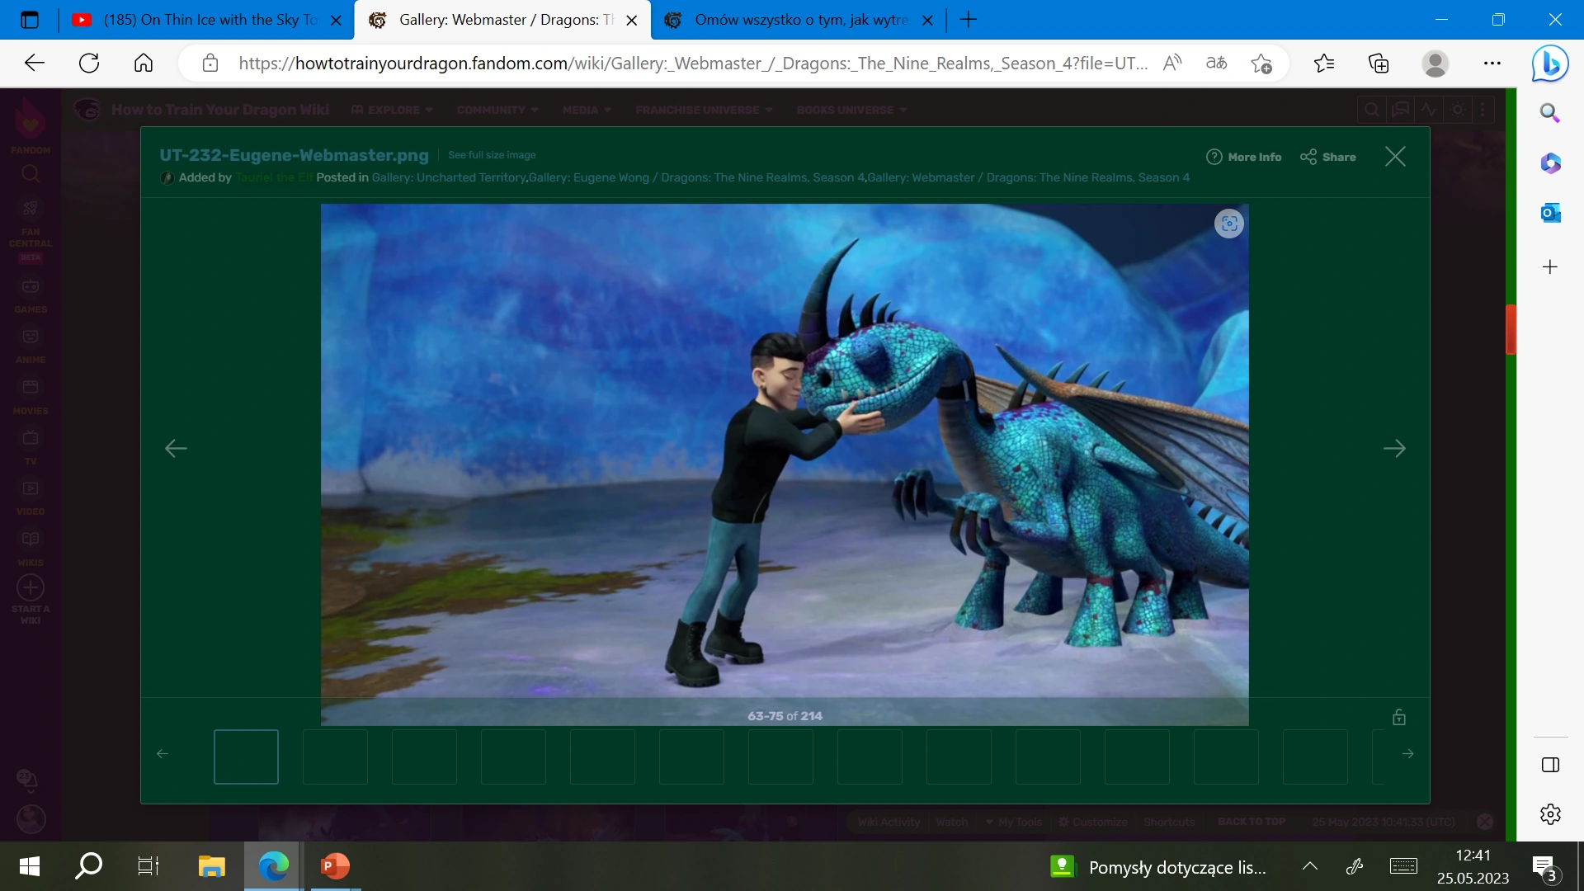Screen dimensions: 1584x891
Task: Open Gallery: Uncharted Territory link
Action: (448, 177)
